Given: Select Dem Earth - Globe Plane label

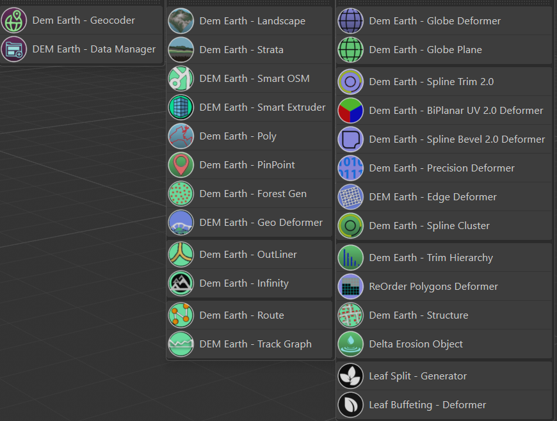Looking at the screenshot, I should tap(426, 50).
